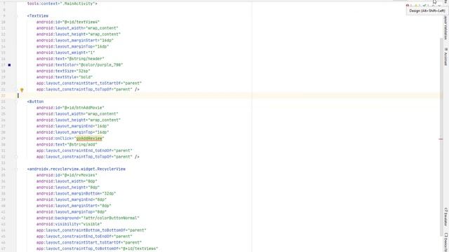This screenshot has width=449, height=252.
Task: Click the layout_marginBottom 32dp line
Action: tap(76, 194)
